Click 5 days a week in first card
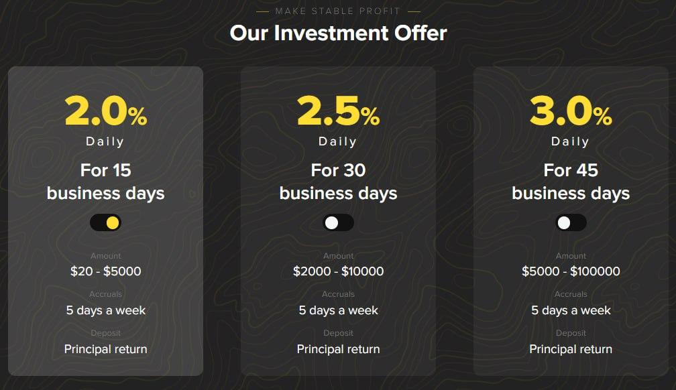Viewport: 676px width, 390px height. tap(106, 310)
